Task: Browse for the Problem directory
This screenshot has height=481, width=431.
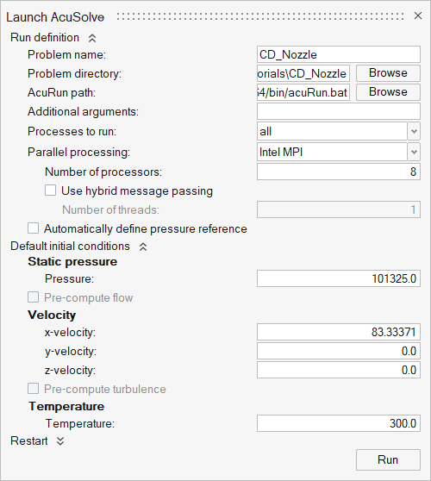Action: pyautogui.click(x=388, y=73)
